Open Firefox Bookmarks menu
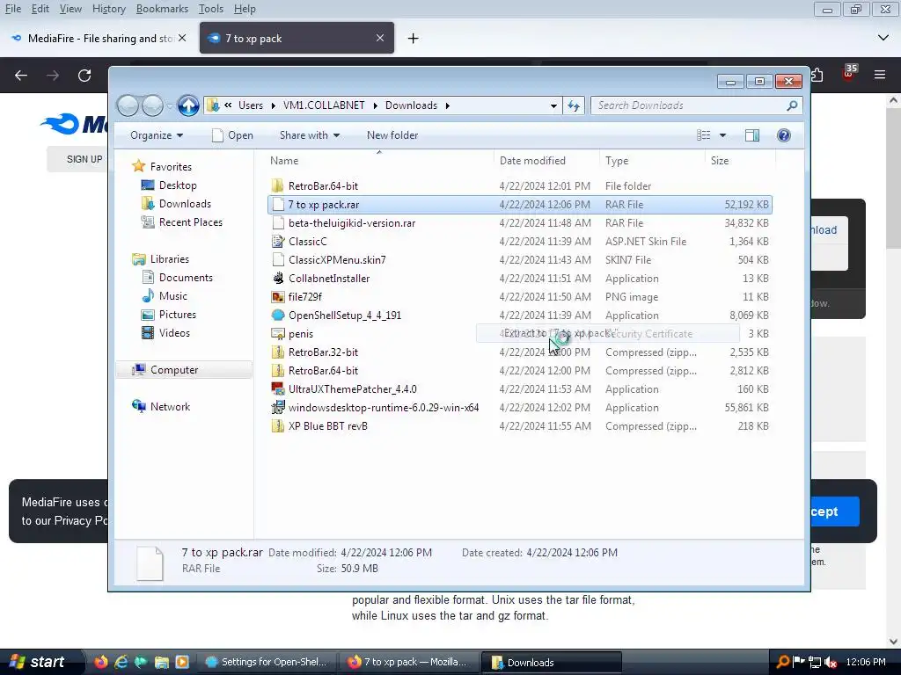This screenshot has height=675, width=901. (x=162, y=9)
